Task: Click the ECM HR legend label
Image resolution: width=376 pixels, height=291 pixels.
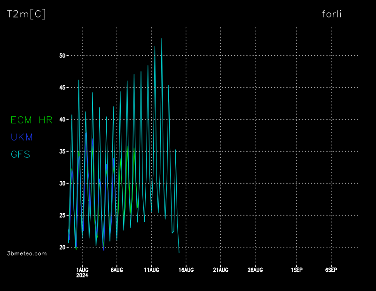Action: 31,120
